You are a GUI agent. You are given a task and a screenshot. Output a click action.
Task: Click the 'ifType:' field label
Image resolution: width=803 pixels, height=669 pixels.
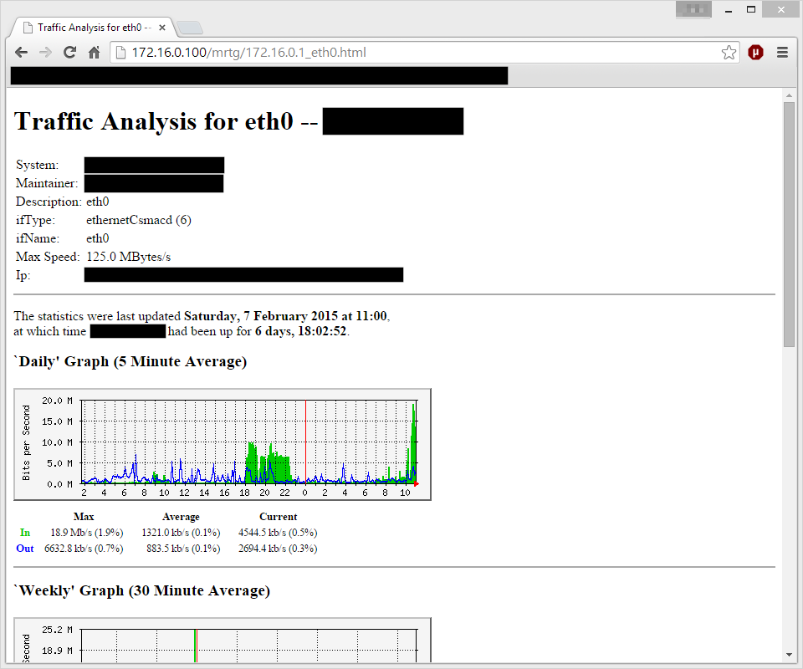pos(35,220)
